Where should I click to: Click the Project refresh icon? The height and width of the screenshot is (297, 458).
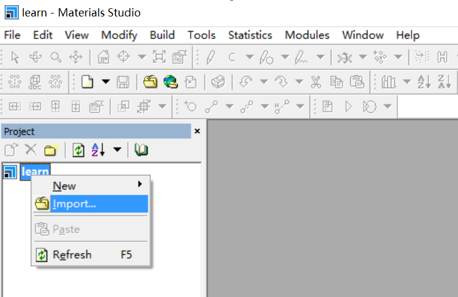pyautogui.click(x=78, y=150)
